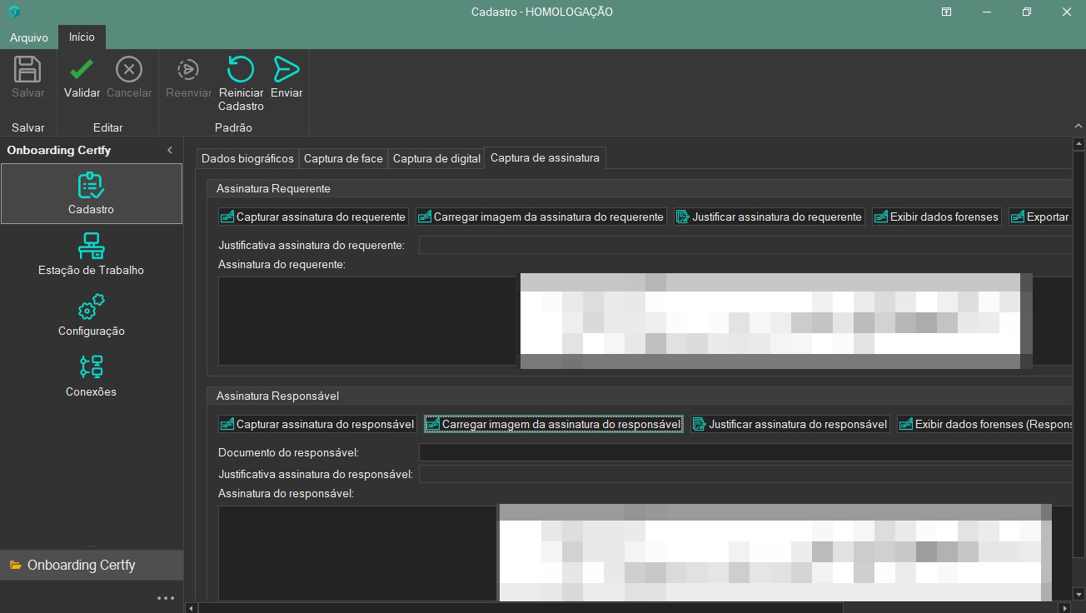Open the Arquivo menu

coord(29,37)
